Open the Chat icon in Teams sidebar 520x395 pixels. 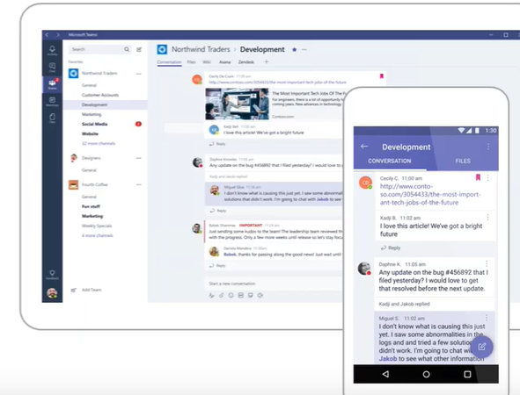coord(52,68)
